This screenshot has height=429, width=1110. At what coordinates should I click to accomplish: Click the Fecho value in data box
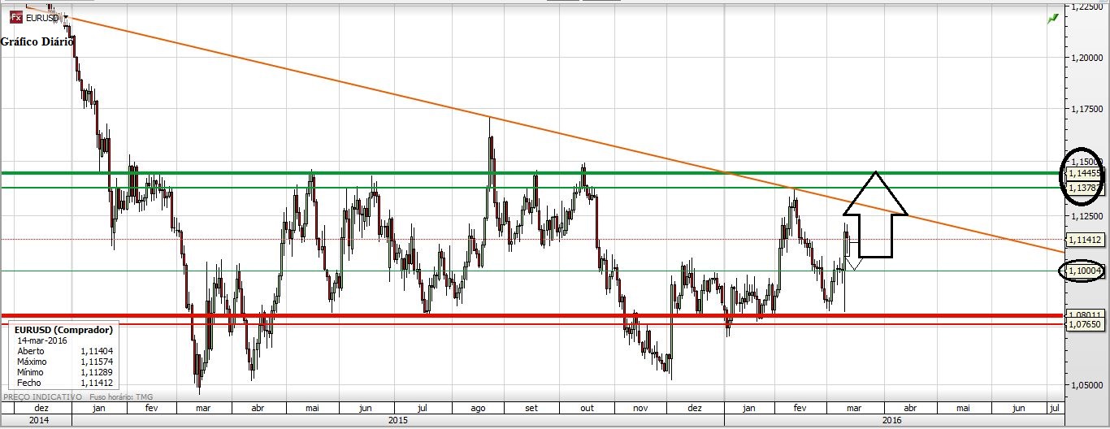click(x=96, y=383)
